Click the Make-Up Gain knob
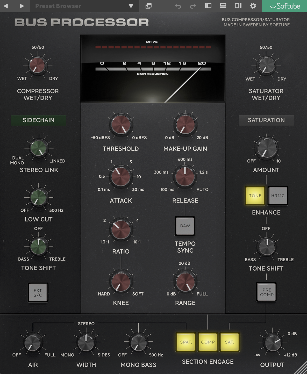The height and width of the screenshot is (374, 307). pyautogui.click(x=185, y=125)
